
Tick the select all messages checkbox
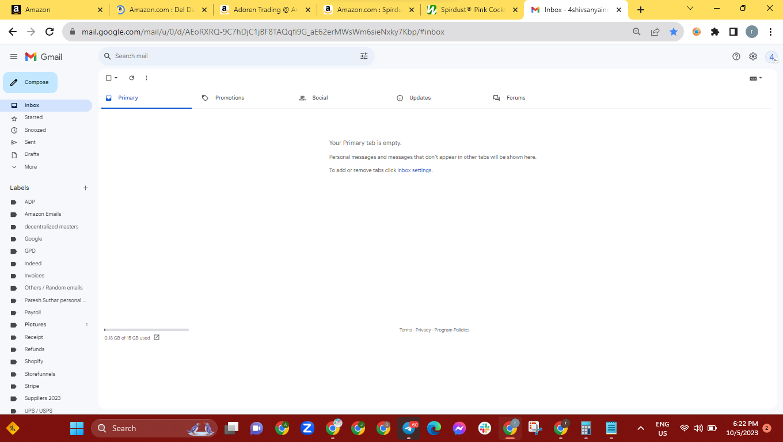pos(109,78)
